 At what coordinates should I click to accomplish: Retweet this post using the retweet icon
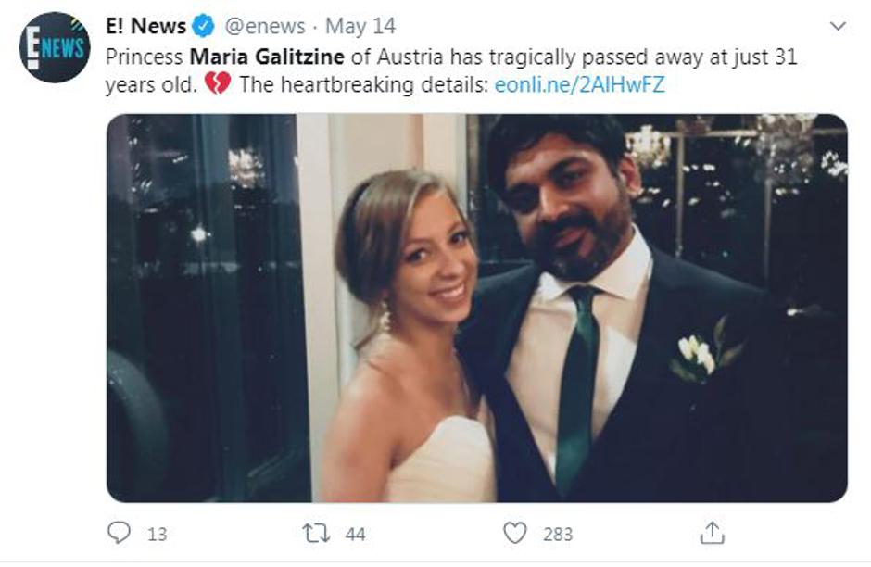click(x=315, y=533)
